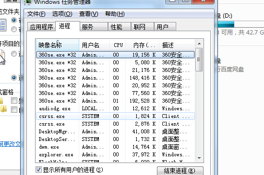This screenshot has height=175, width=264.
Task: Open the 性能 tab
Action: coord(119,27)
